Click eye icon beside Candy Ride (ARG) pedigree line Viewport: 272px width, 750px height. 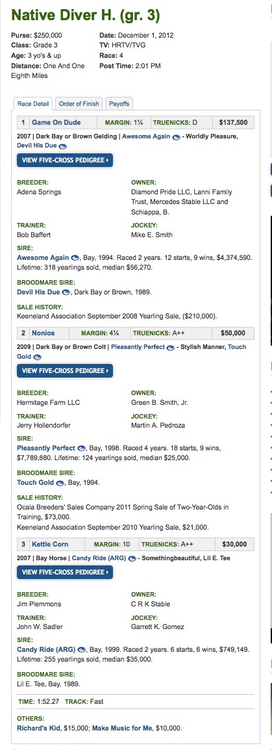point(132,559)
